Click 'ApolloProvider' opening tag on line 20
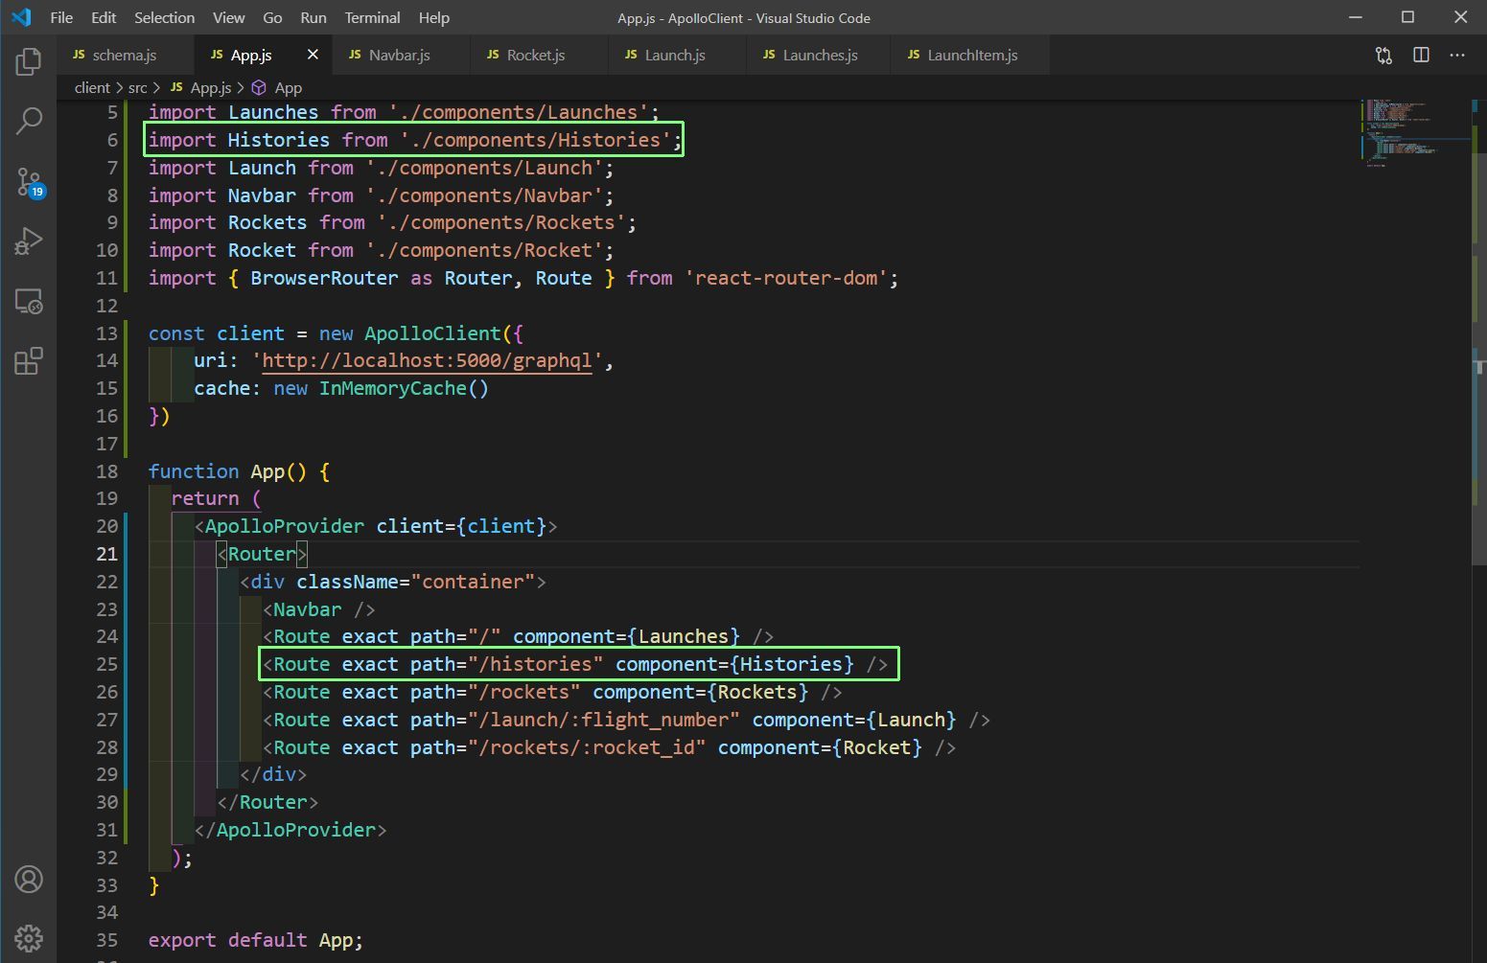Viewport: 1487px width, 963px height. point(285,526)
